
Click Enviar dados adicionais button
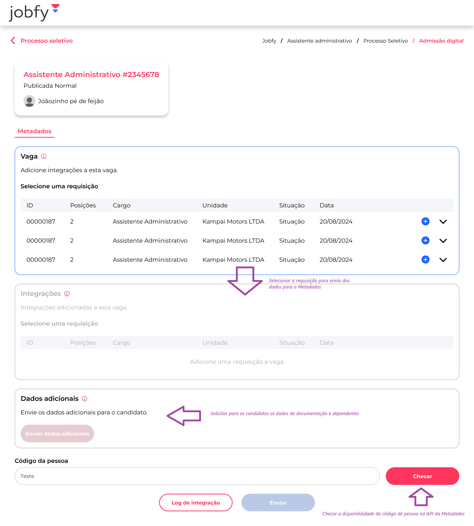tap(57, 434)
